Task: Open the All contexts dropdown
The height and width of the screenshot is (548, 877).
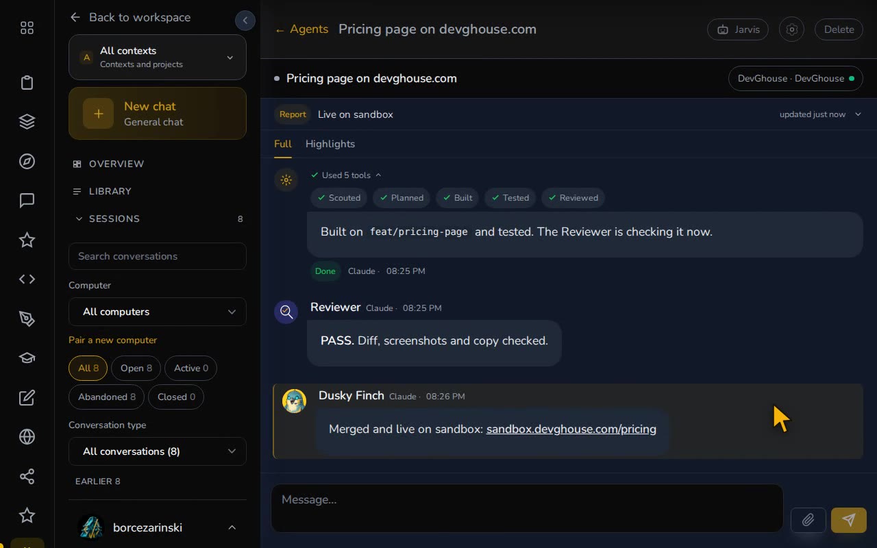Action: 158,58
